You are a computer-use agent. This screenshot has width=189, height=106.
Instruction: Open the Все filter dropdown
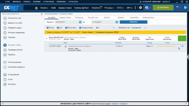pos(105,28)
